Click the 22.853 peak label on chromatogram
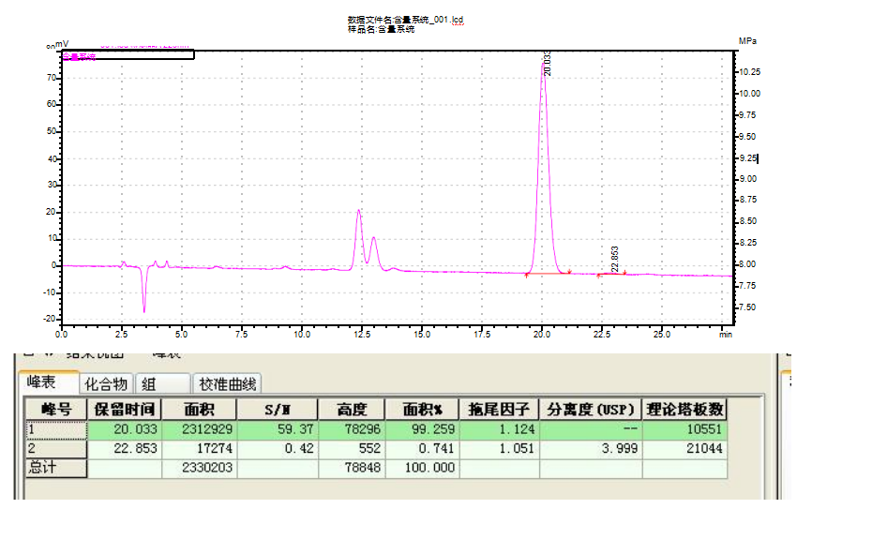This screenshot has height=539, width=872. [x=615, y=258]
